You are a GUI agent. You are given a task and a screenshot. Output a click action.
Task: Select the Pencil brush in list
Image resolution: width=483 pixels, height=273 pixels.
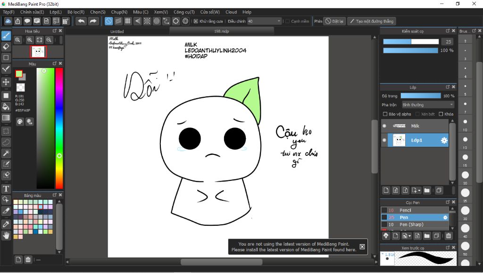pyautogui.click(x=415, y=210)
